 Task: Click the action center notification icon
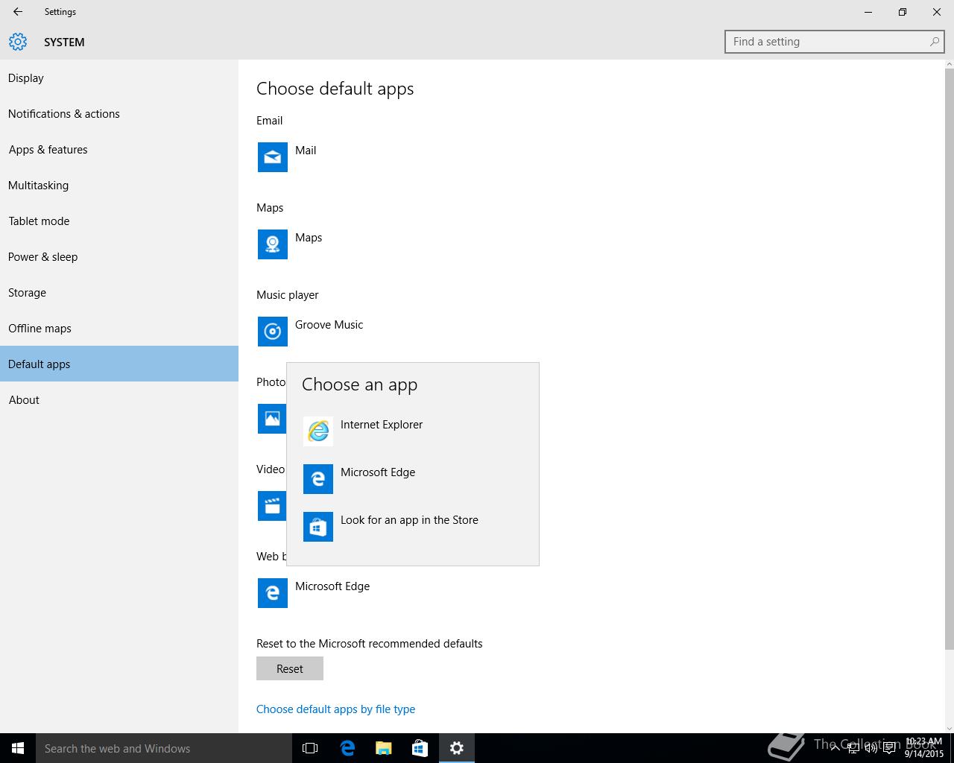[889, 748]
